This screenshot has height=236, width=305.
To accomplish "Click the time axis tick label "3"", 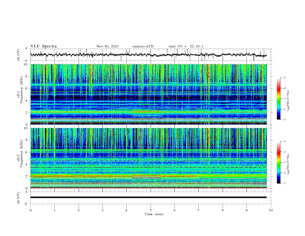I will (102, 210).
